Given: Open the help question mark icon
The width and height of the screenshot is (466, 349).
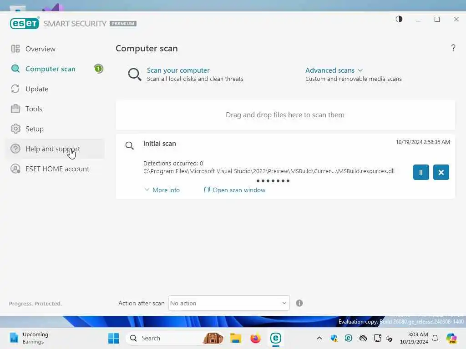Looking at the screenshot, I should click(453, 48).
